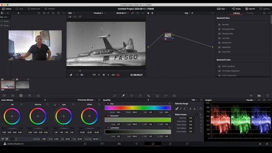Jump to the first frame

click(x=94, y=75)
